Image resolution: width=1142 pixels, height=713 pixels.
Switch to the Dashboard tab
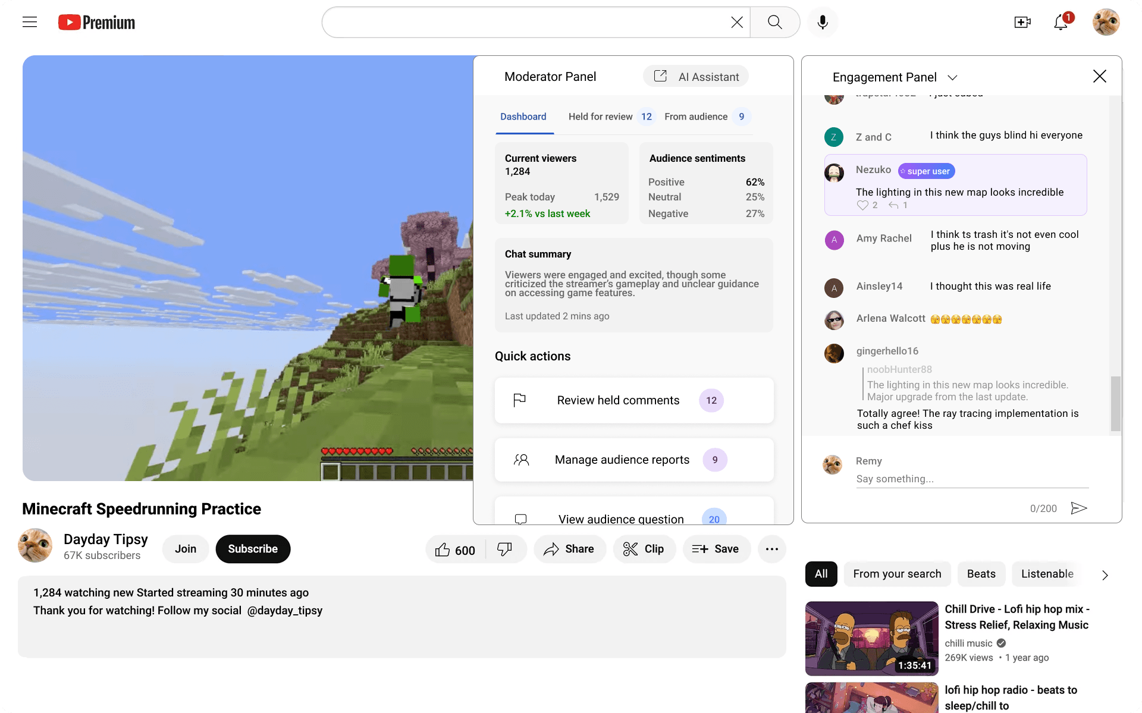point(523,117)
